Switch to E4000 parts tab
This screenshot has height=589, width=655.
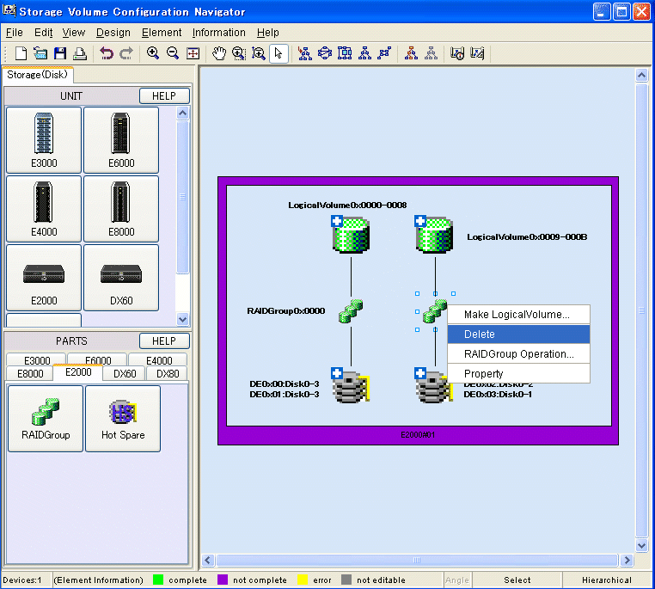[159, 359]
